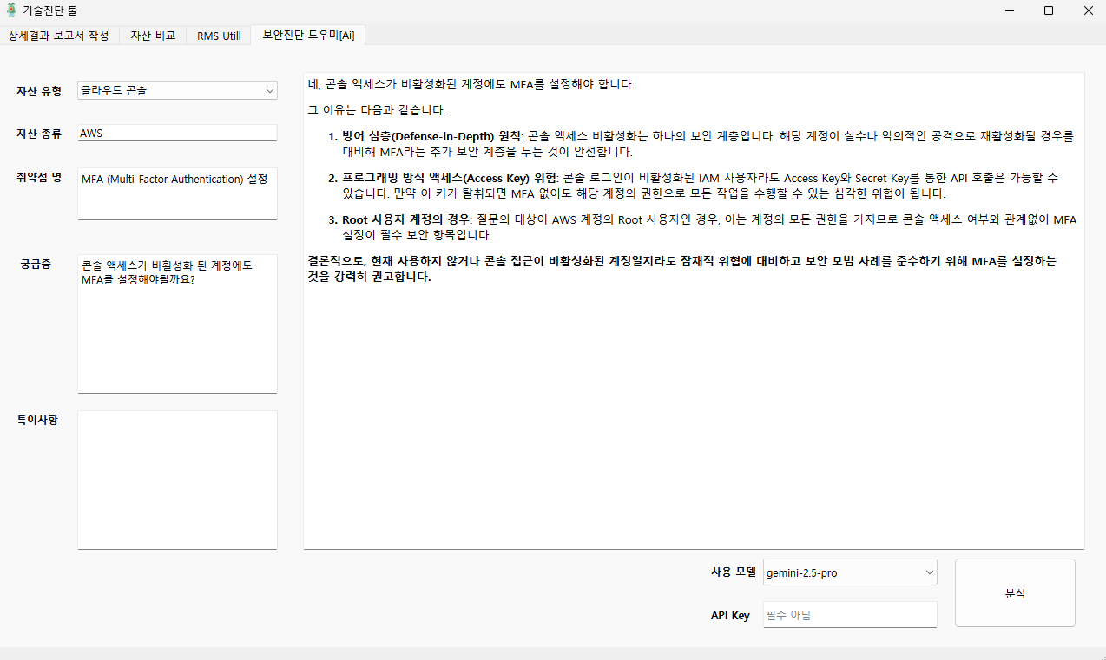Close the 기술진단 툴 window
Viewport: 1106px width, 660px height.
pos(1088,11)
